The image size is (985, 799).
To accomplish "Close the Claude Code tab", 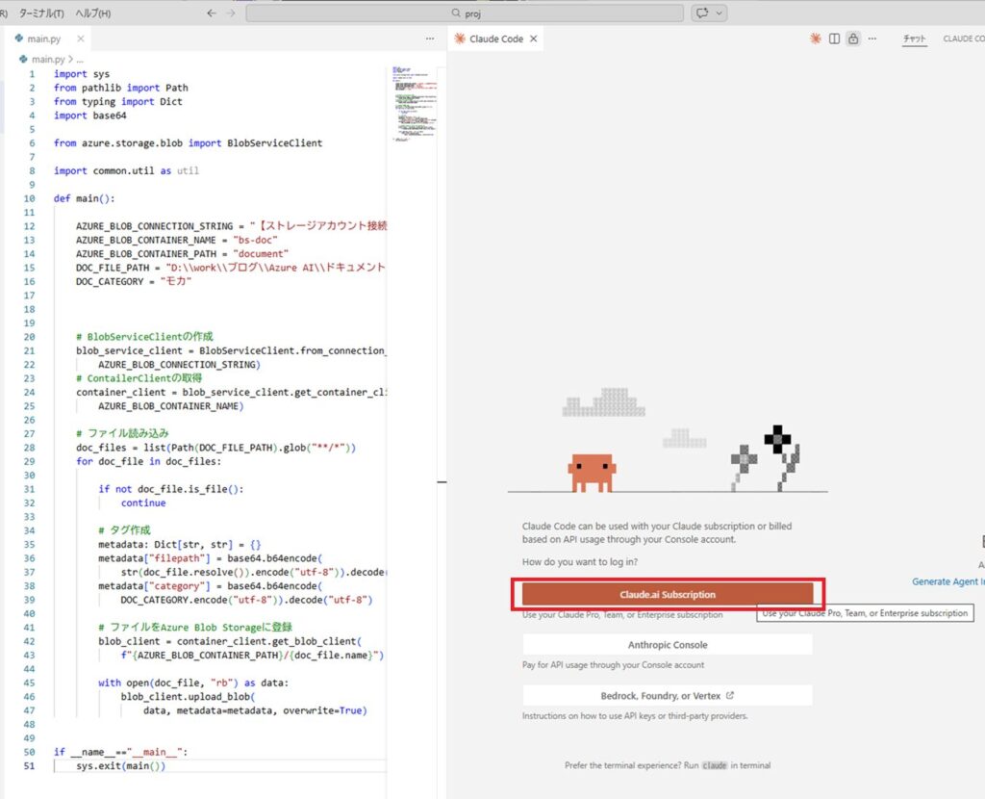I will point(533,39).
